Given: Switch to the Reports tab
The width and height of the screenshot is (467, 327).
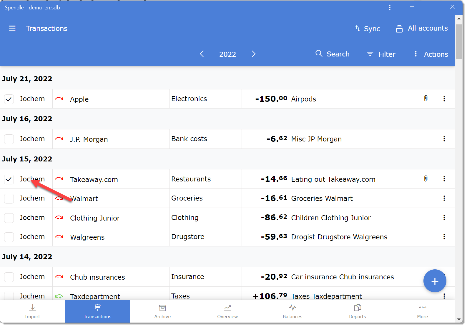Looking at the screenshot, I should point(358,311).
